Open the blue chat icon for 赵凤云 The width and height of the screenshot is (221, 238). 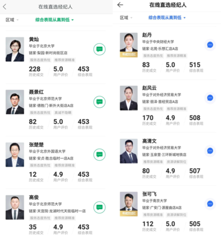pyautogui.click(x=210, y=98)
